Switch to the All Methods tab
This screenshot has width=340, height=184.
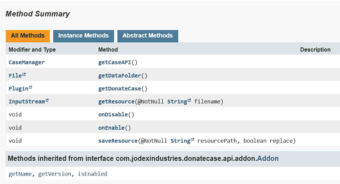point(28,36)
